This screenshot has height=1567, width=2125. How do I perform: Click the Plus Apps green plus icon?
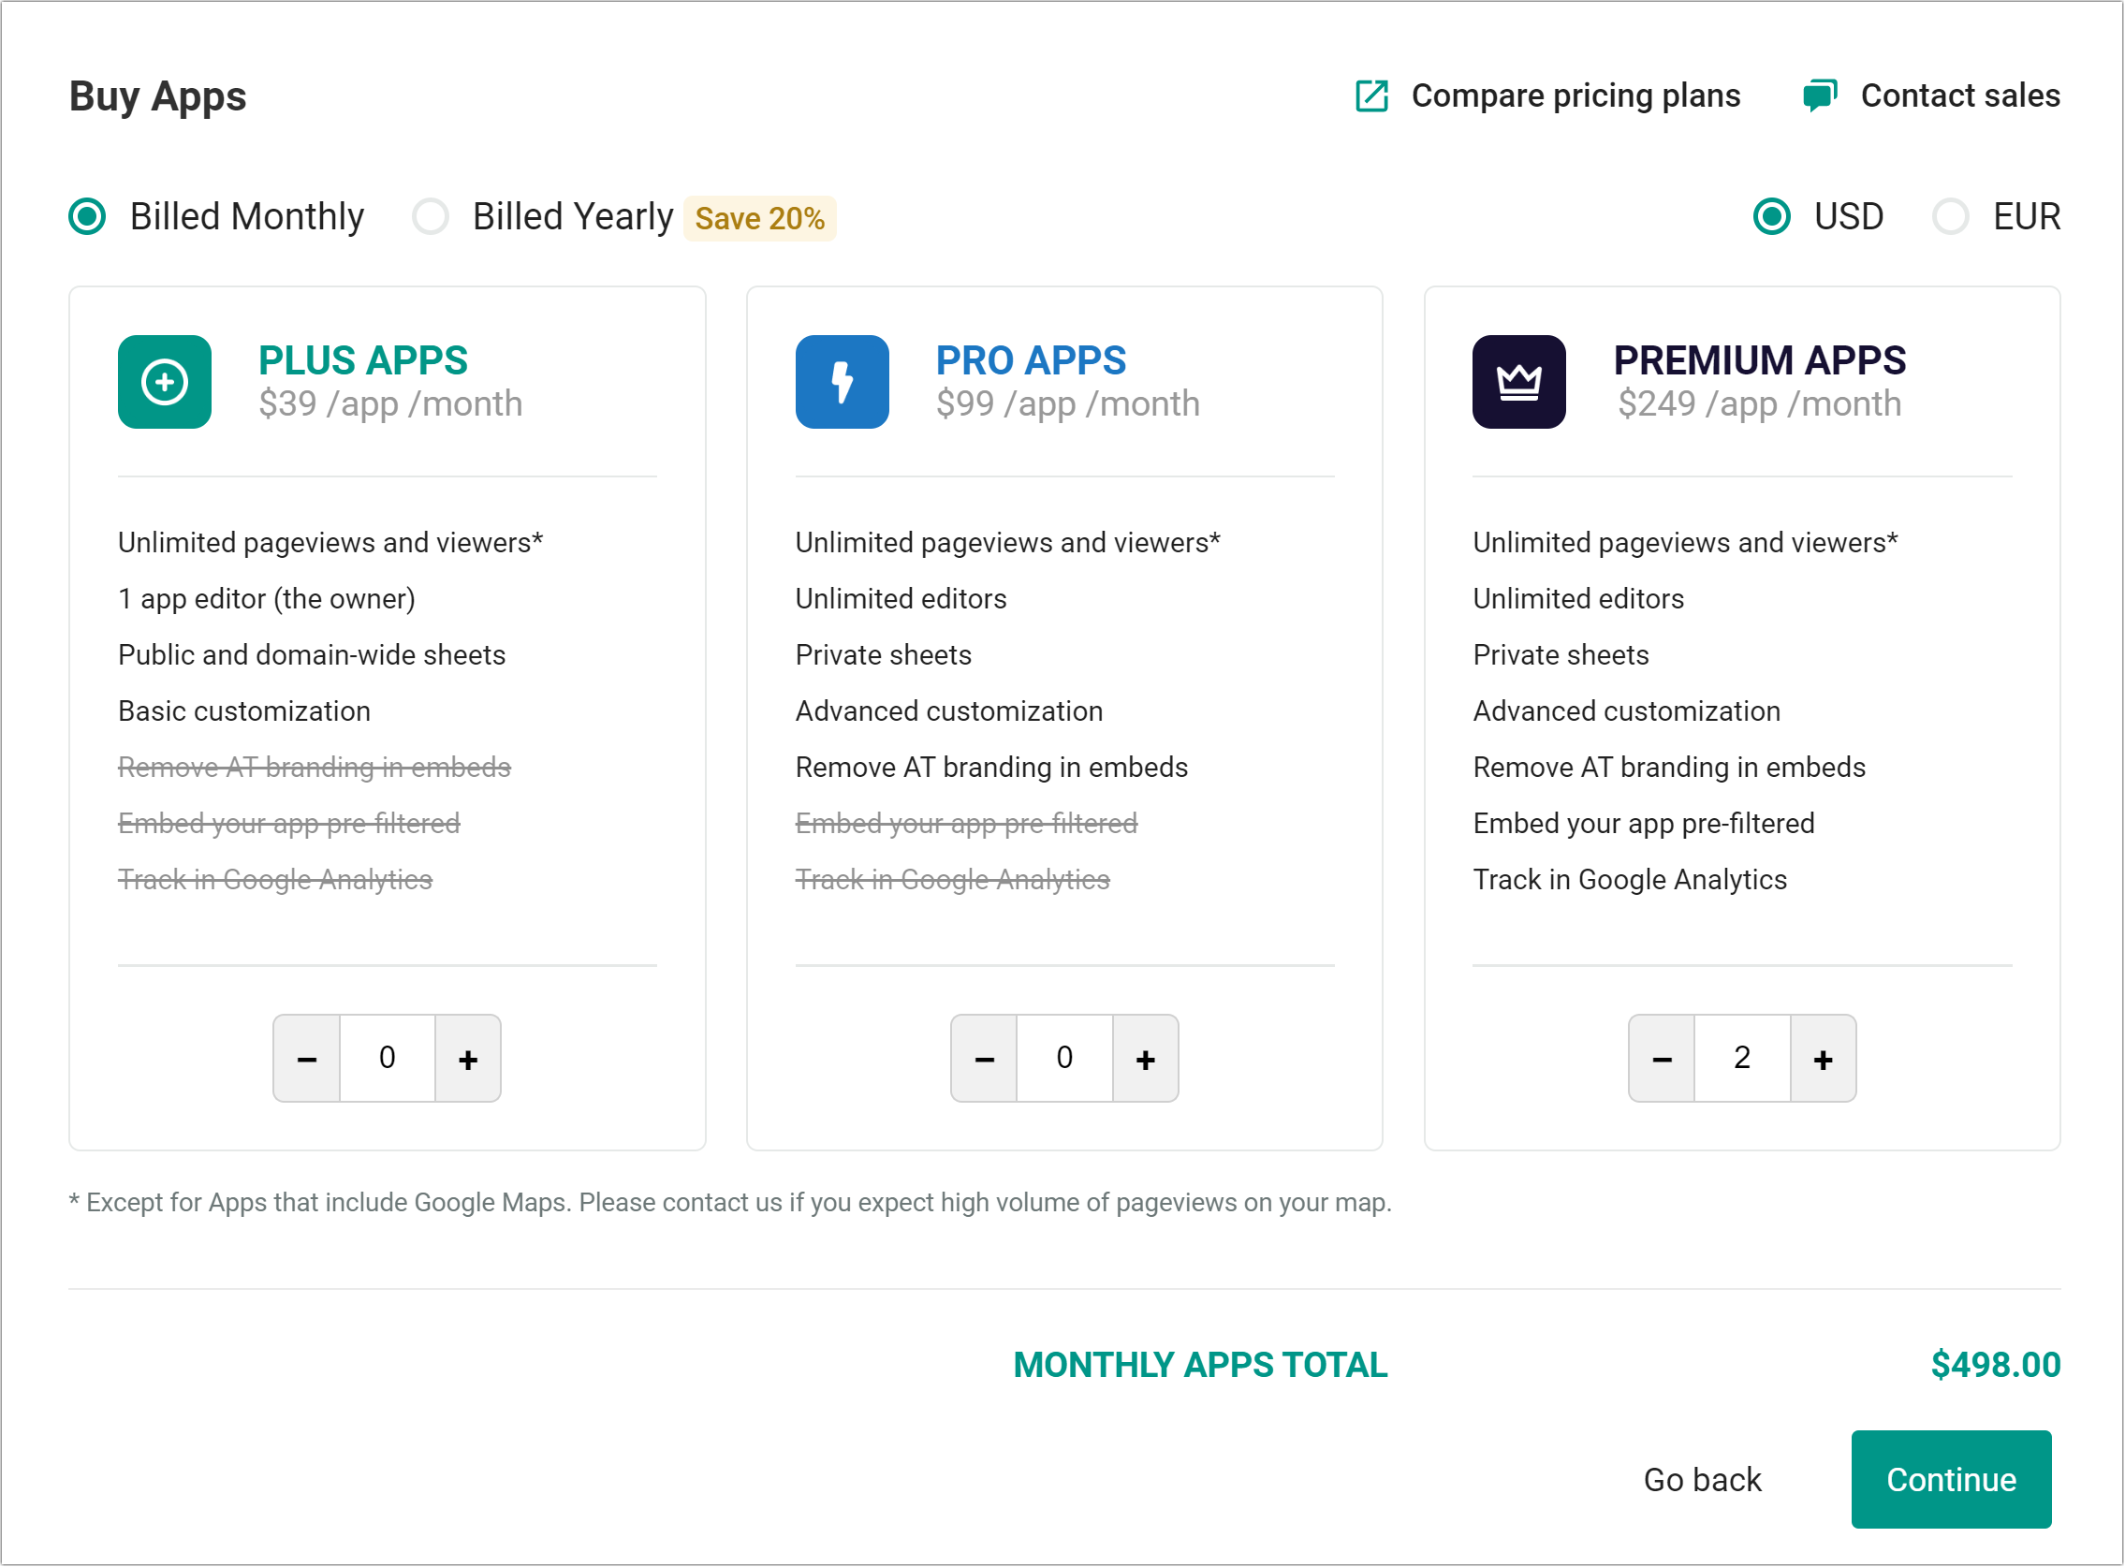[165, 382]
